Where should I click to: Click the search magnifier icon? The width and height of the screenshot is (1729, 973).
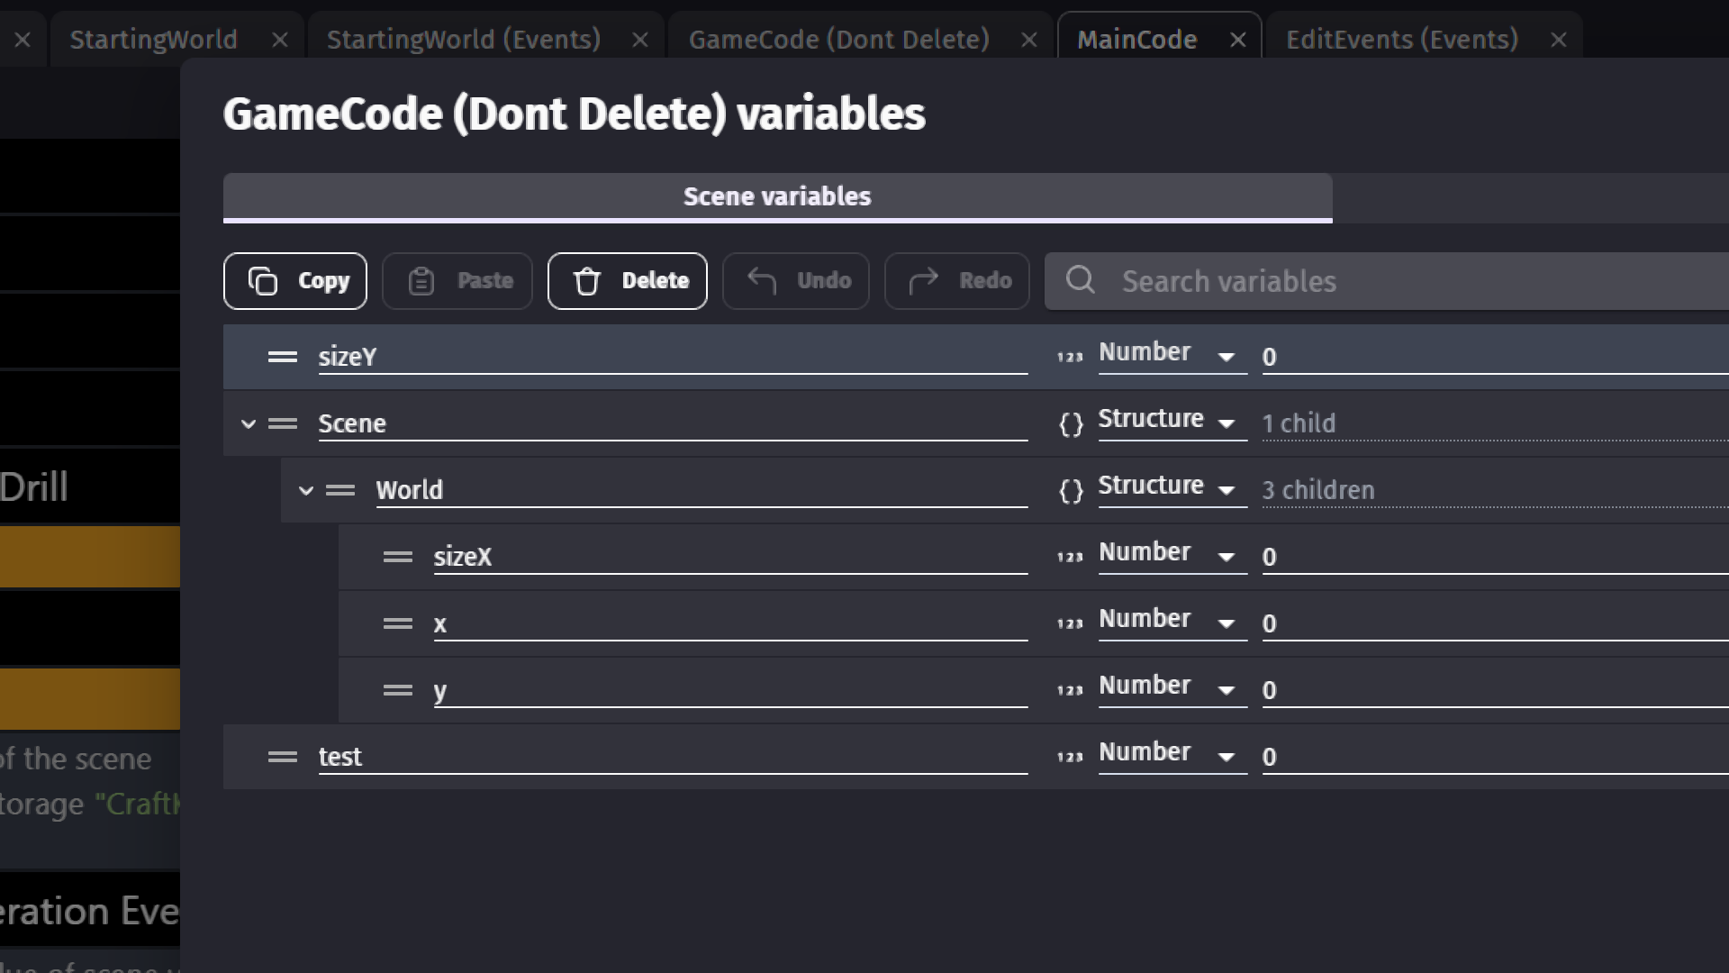click(x=1080, y=280)
